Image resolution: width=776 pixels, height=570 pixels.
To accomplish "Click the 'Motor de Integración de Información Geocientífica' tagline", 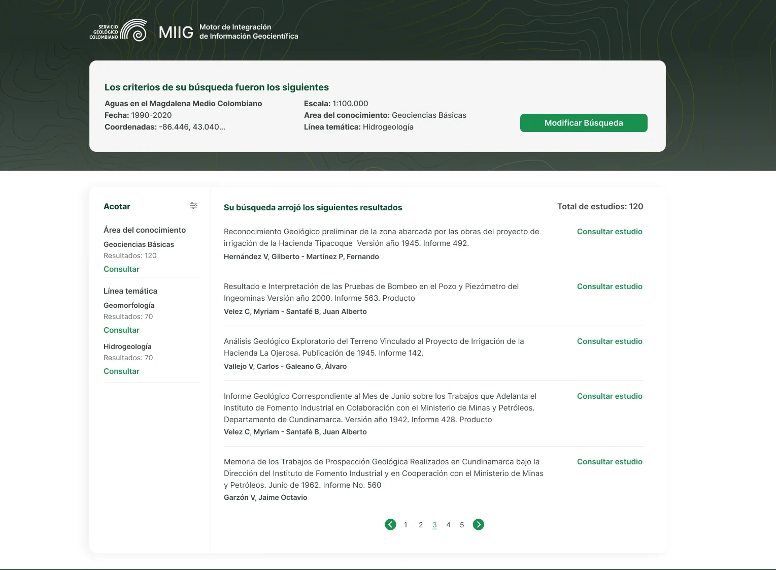I will [249, 31].
